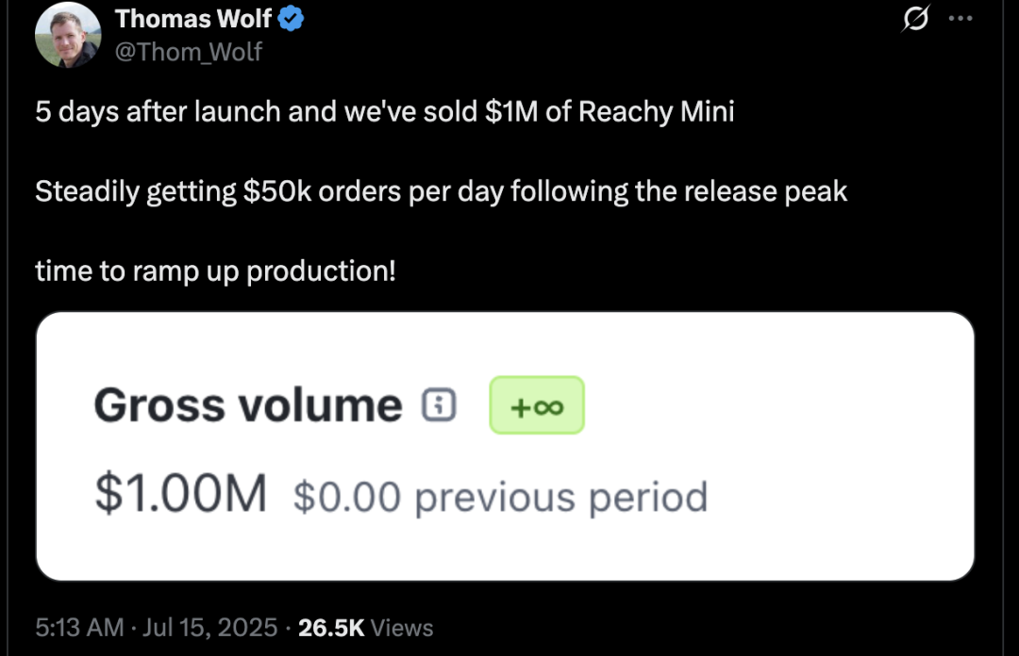Image resolution: width=1019 pixels, height=656 pixels.
Task: Click the blue verified checkmark badge
Action: pos(292,18)
